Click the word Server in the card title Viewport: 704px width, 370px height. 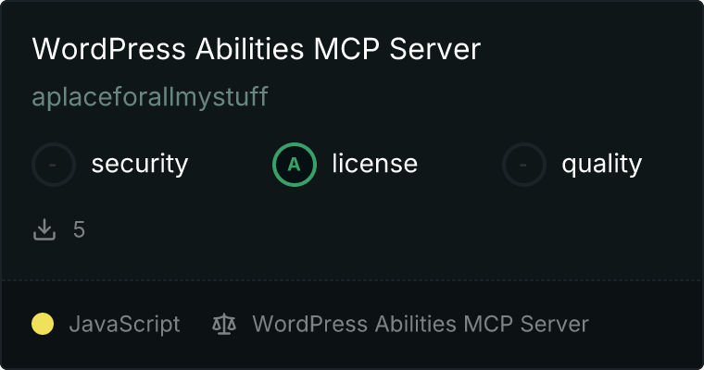click(435, 48)
